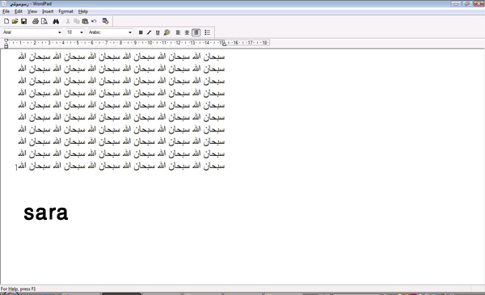This screenshot has height=295, width=485.
Task: Open the Help menu
Action: click(x=83, y=11)
